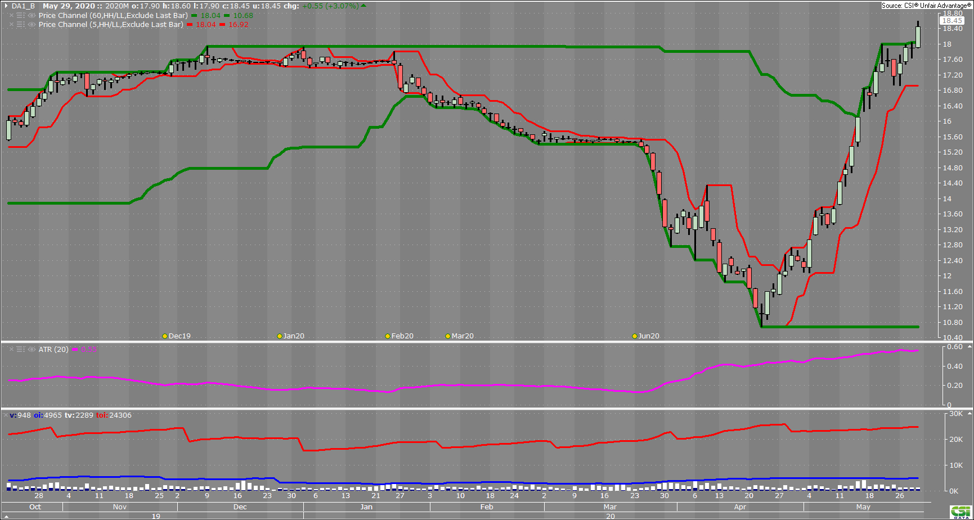Click the Nov month label on the time axis
Image resolution: width=974 pixels, height=520 pixels.
[x=120, y=507]
